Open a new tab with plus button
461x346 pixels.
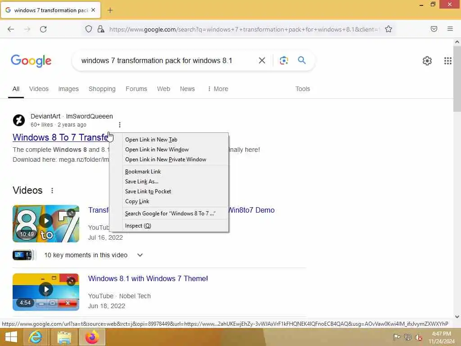point(110,10)
